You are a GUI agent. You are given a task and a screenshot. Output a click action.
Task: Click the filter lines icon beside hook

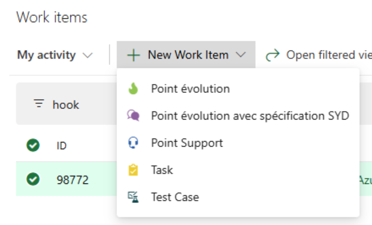39,104
